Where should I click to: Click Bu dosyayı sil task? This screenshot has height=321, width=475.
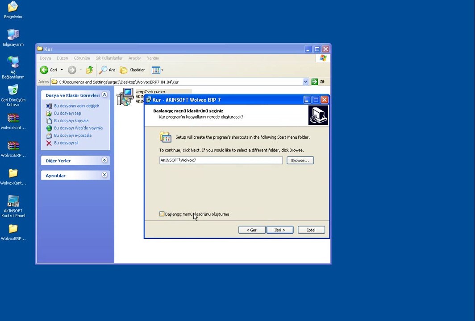(66, 143)
